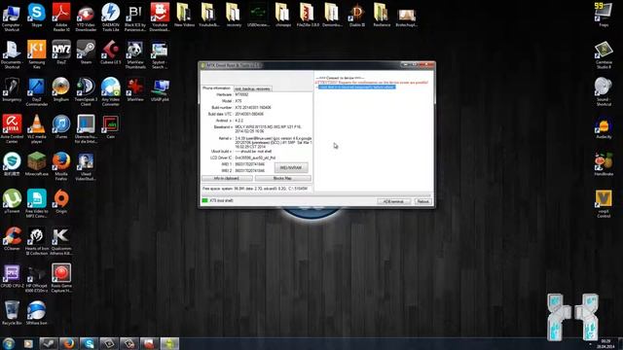Click the Reboot button

tap(422, 201)
